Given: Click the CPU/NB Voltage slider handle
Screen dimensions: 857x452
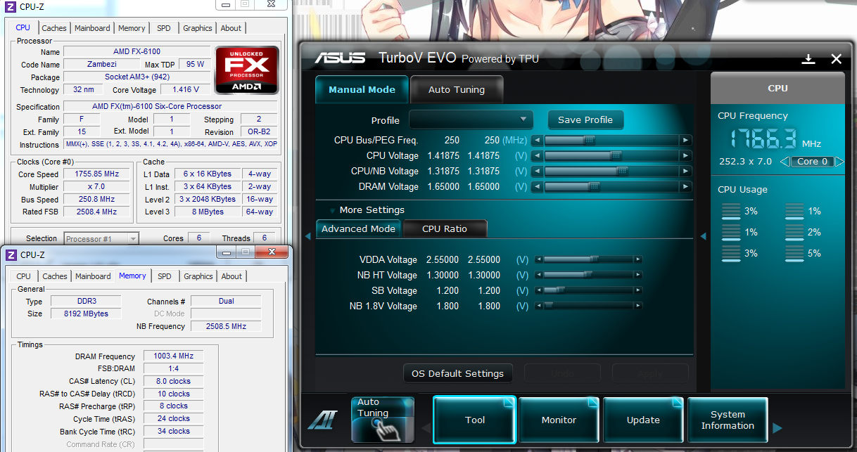Looking at the screenshot, I should (x=622, y=172).
